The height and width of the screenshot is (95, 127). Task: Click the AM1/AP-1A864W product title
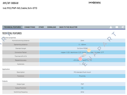11,3
